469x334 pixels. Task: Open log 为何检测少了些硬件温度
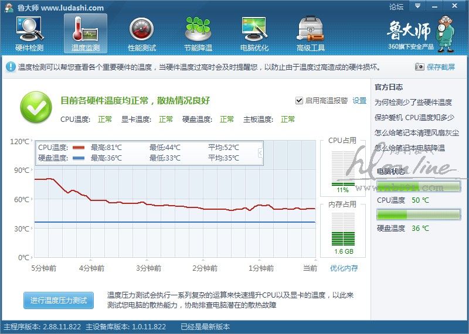pyautogui.click(x=413, y=103)
